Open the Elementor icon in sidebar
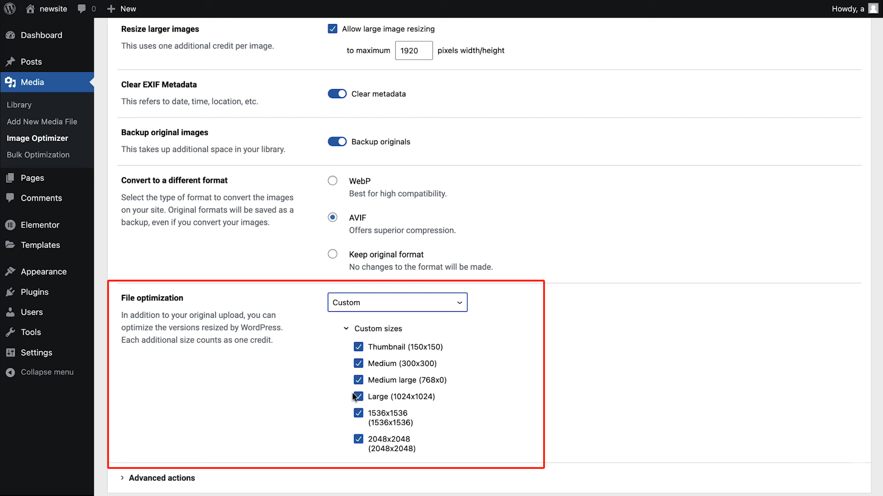This screenshot has height=496, width=883. 10,225
